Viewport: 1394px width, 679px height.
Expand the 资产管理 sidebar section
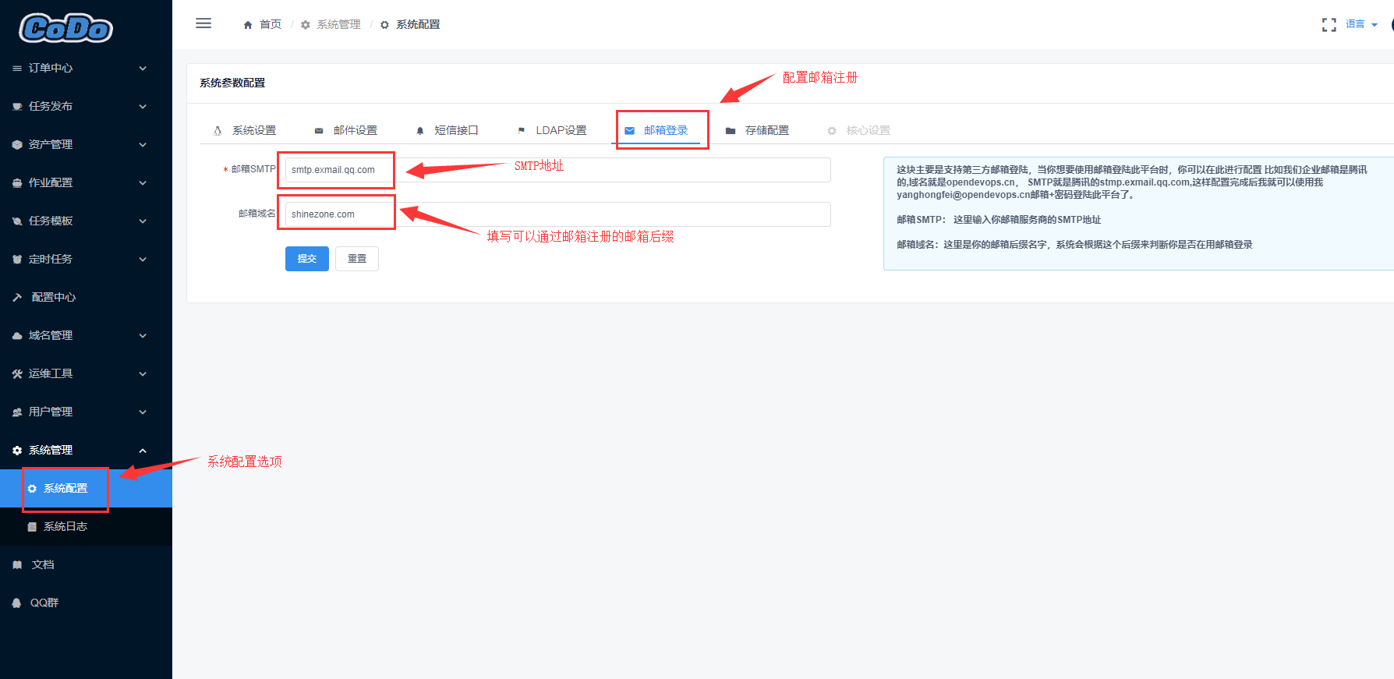pyautogui.click(x=86, y=144)
